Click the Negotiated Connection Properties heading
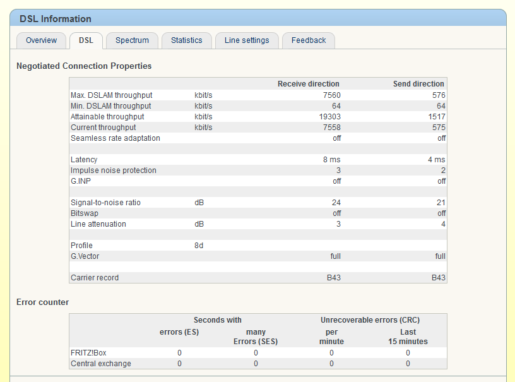The height and width of the screenshot is (382, 515). tap(84, 66)
